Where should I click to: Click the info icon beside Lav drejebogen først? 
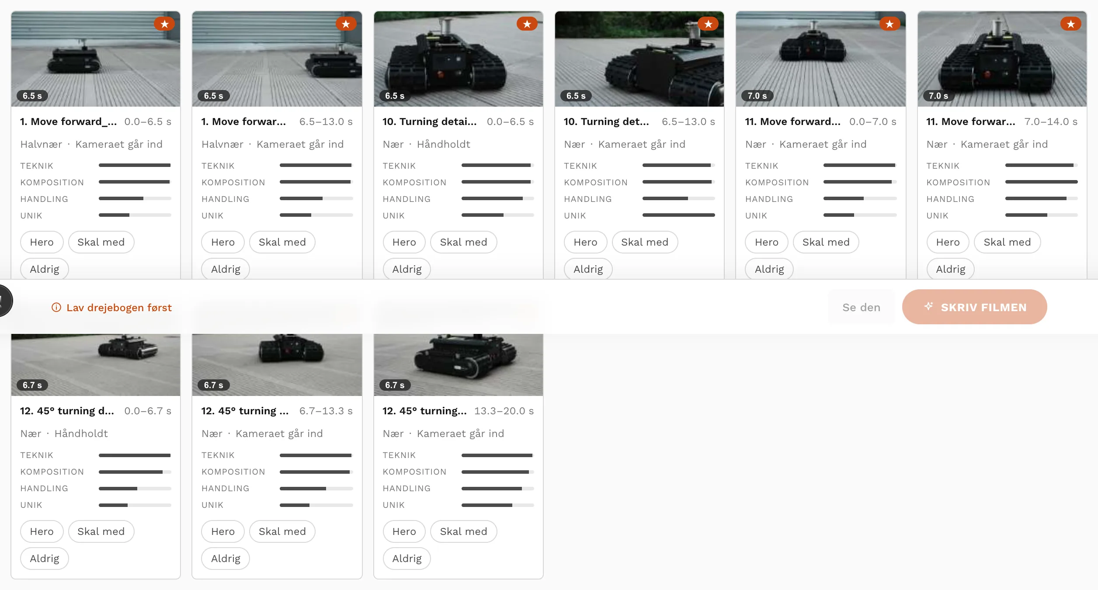[56, 307]
